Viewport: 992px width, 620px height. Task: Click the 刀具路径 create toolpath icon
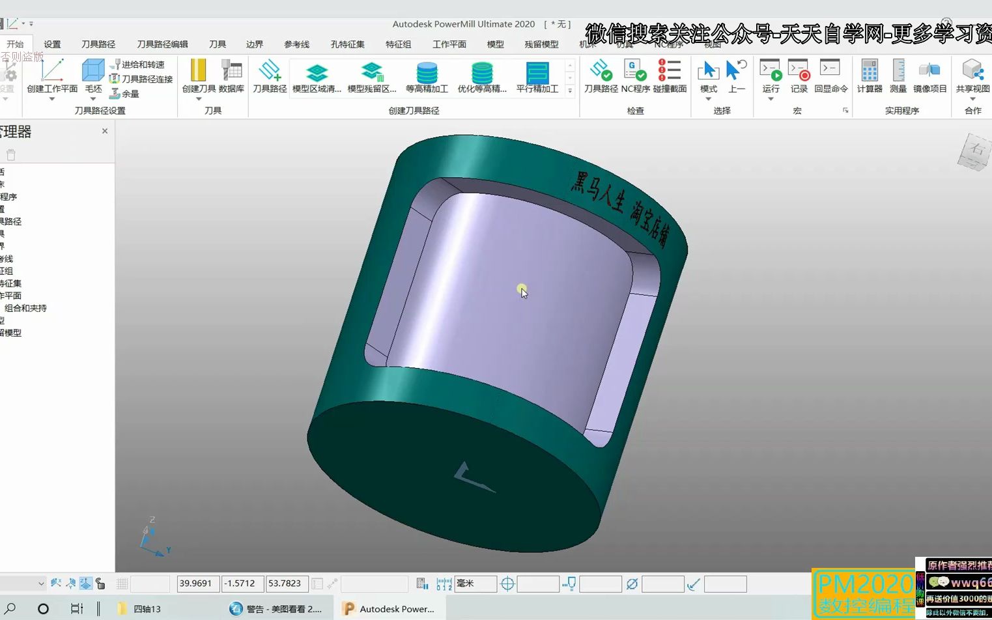(x=270, y=70)
